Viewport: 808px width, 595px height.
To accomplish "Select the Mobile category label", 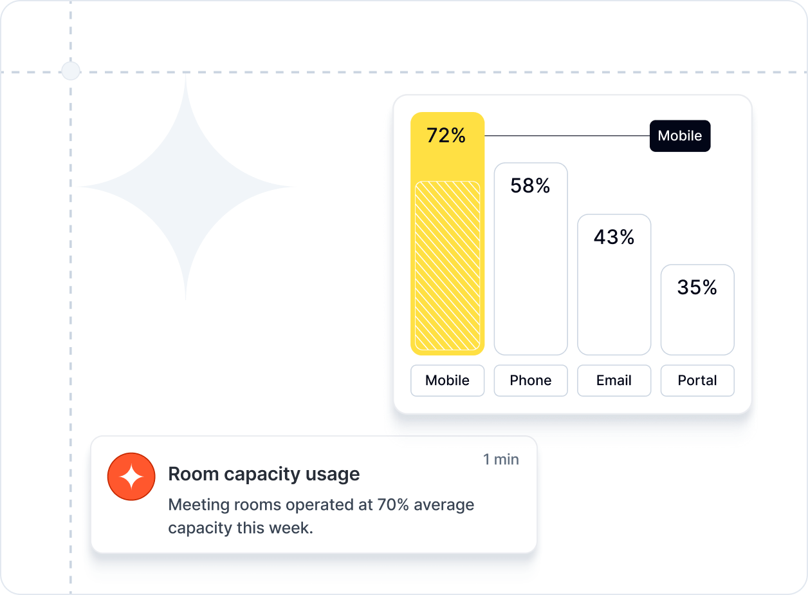I will (x=447, y=381).
